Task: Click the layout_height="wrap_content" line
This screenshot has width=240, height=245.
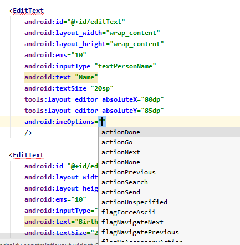Action: pos(94,44)
